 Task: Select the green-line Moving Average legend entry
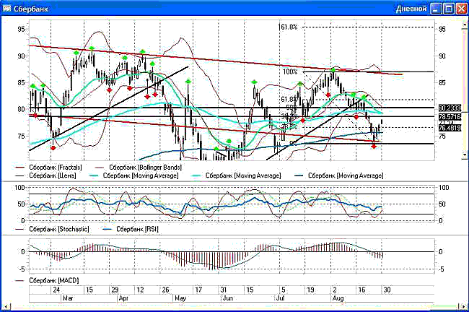coord(133,175)
